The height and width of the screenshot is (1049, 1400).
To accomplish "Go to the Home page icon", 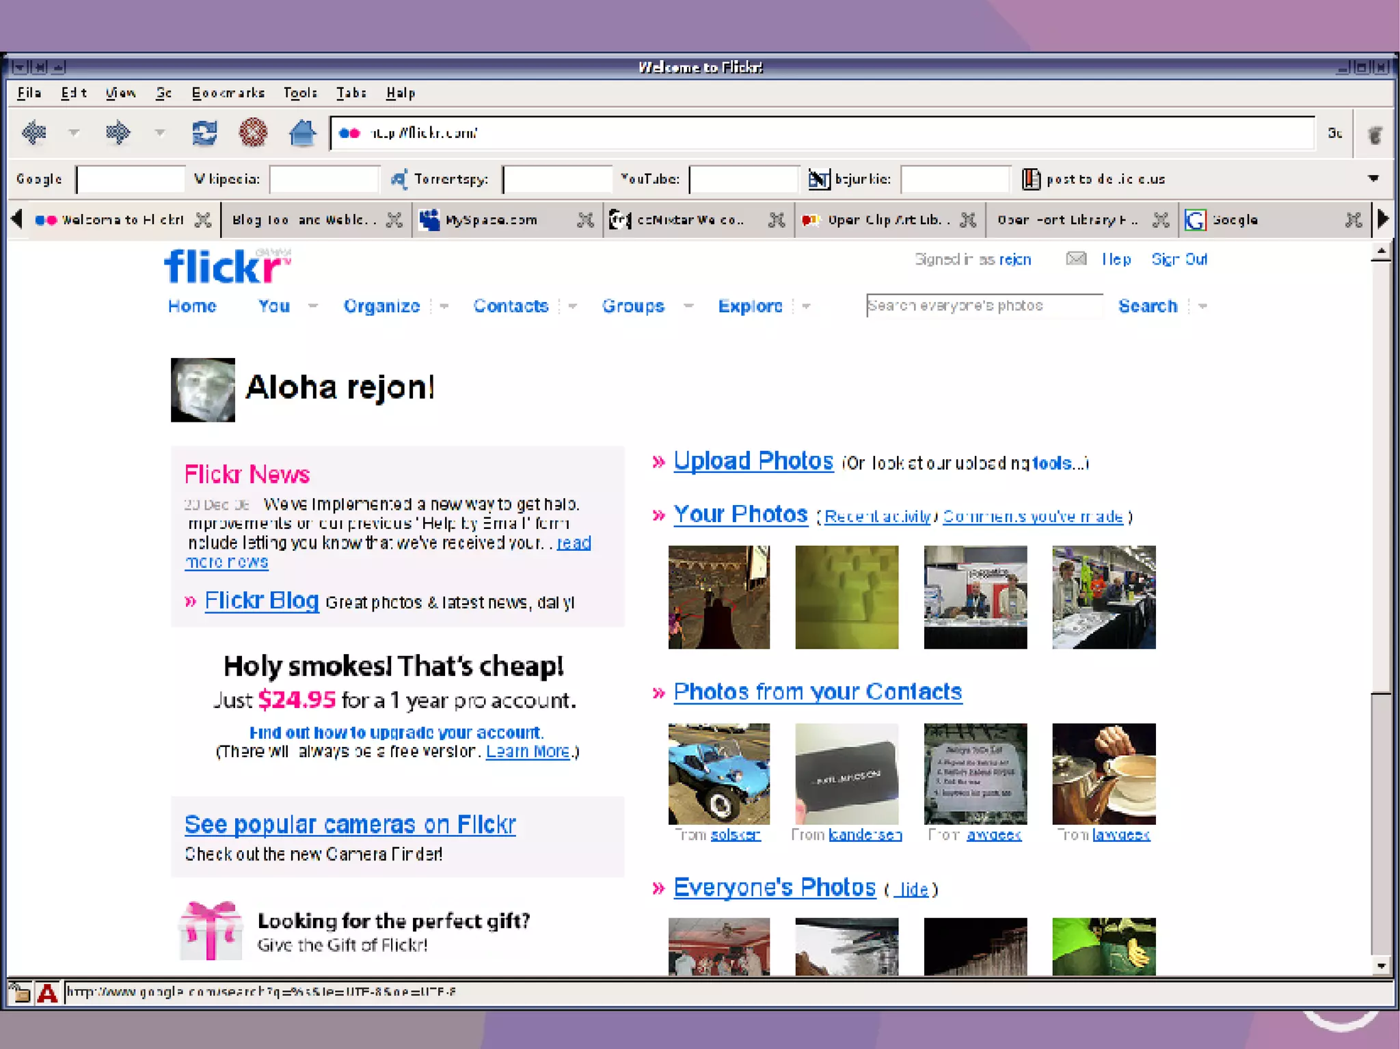I will (302, 132).
